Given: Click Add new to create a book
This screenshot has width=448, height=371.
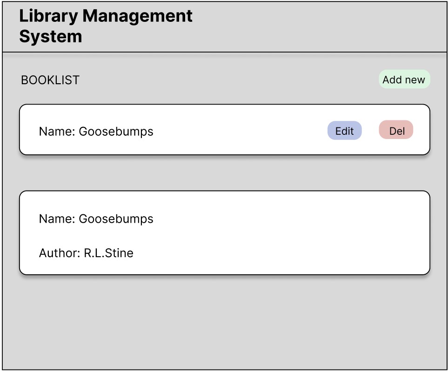Looking at the screenshot, I should 404,79.
